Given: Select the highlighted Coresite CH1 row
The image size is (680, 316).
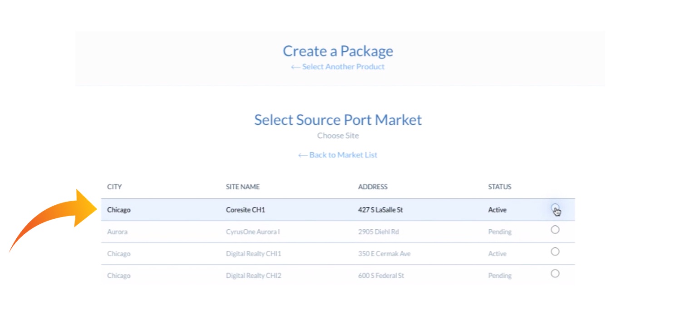Looking at the screenshot, I should tap(318, 210).
